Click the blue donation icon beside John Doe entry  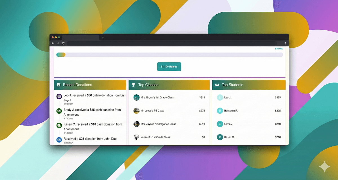point(59,140)
